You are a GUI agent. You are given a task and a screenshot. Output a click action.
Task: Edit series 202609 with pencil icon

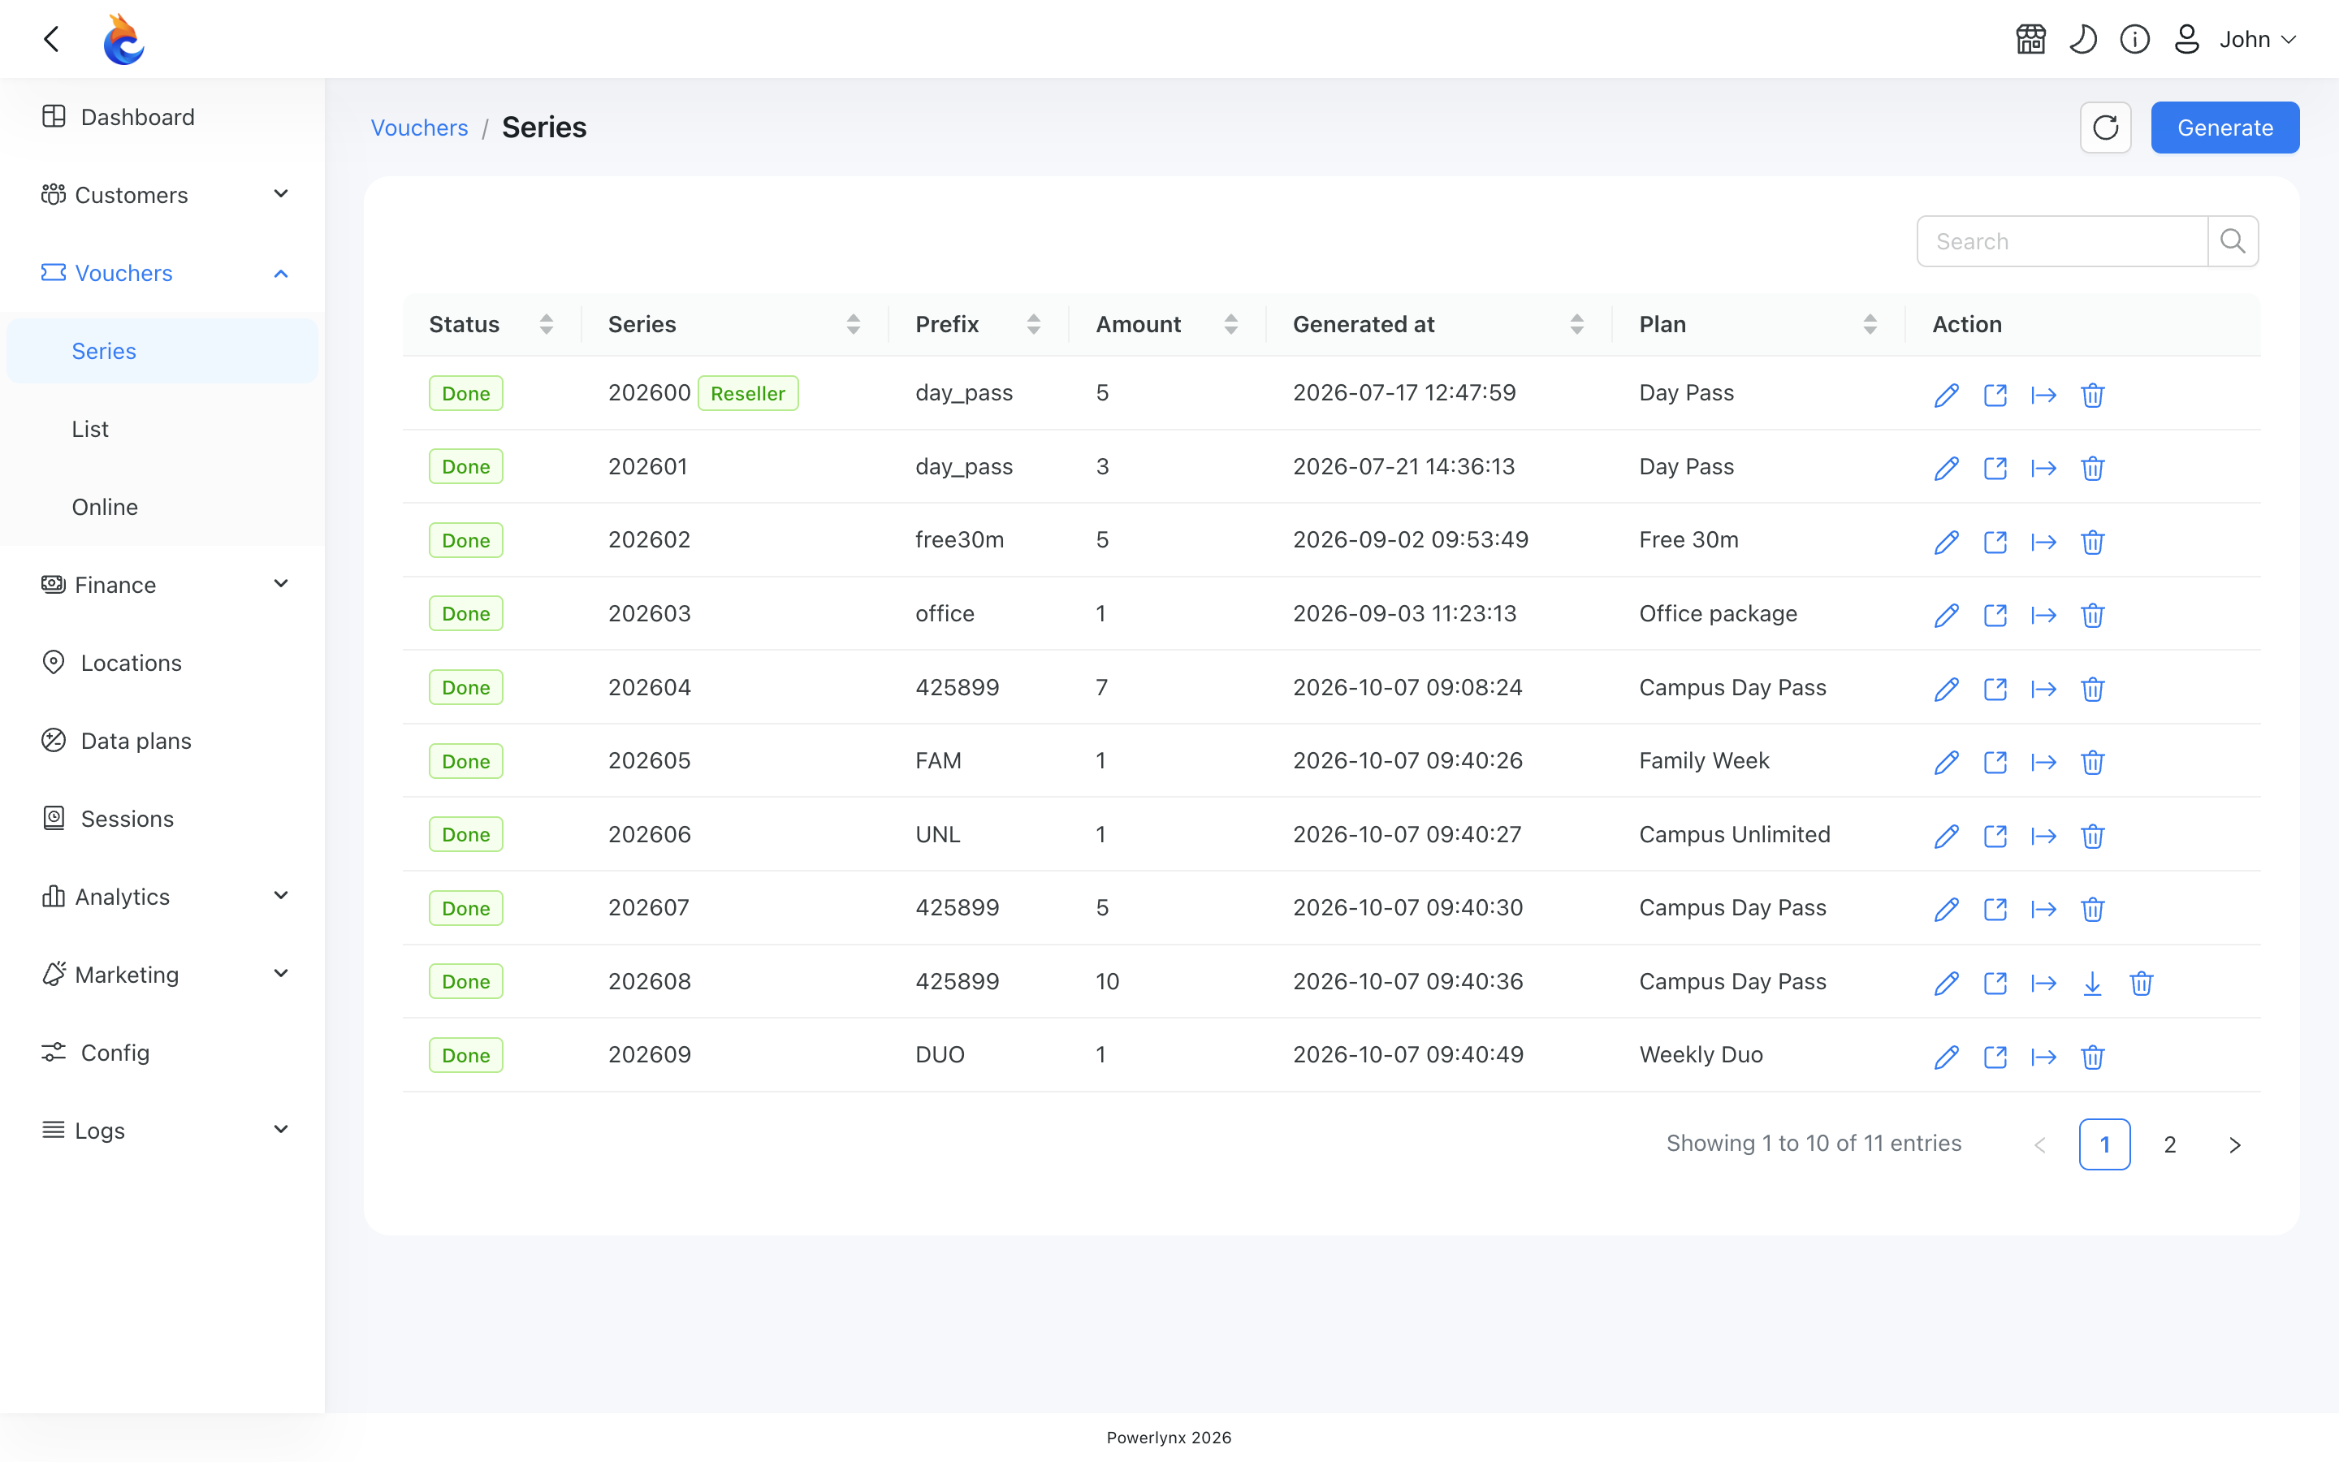pos(1947,1057)
